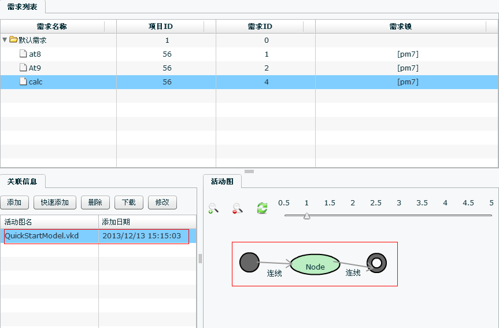Click the end node in the diagram
The image size is (499, 328).
tap(377, 263)
